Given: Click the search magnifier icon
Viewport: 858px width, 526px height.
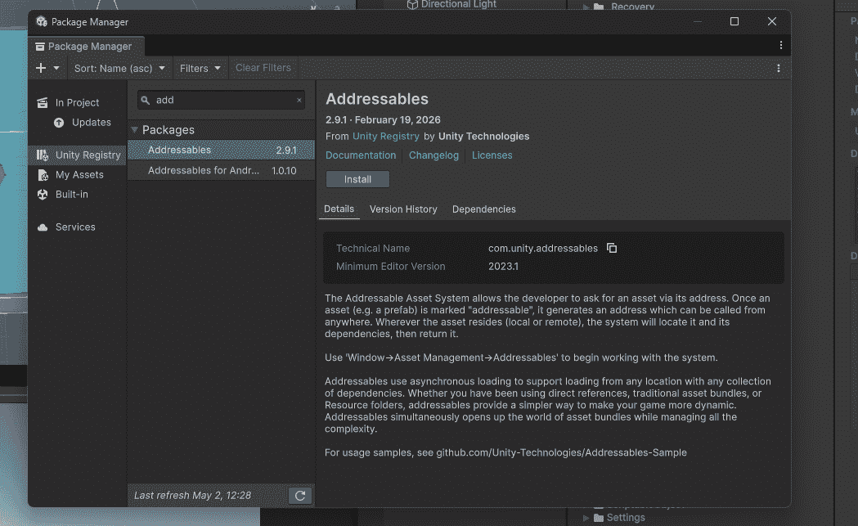Looking at the screenshot, I should tap(145, 100).
